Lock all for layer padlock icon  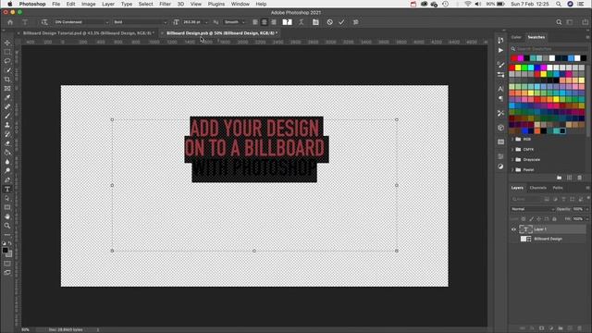[554, 219]
